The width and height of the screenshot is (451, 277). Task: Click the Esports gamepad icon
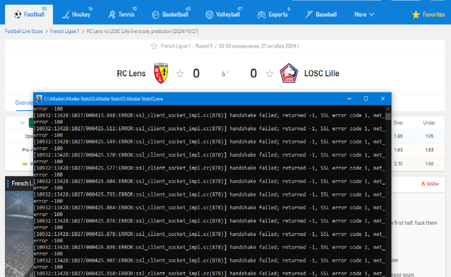[x=261, y=15]
